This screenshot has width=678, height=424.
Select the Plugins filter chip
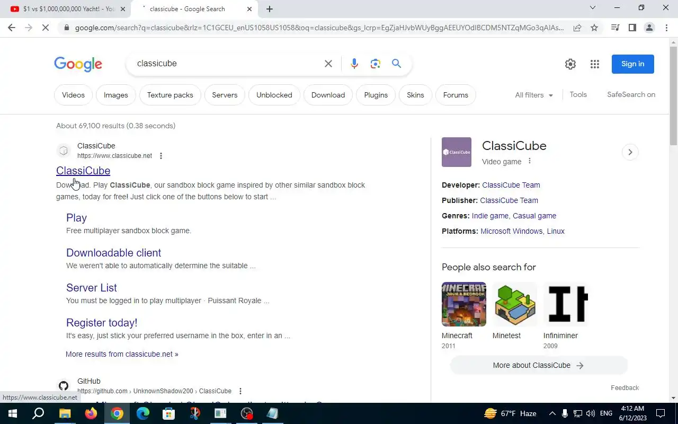click(x=376, y=95)
